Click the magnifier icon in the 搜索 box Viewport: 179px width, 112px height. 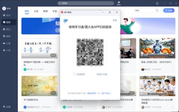[157, 10]
